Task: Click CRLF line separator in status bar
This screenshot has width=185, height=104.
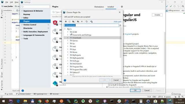Action: pos(154,97)
